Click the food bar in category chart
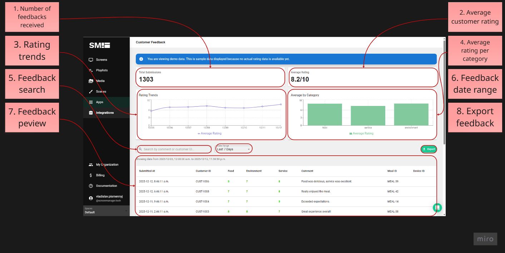Image resolution: width=505 pixels, height=253 pixels. pyautogui.click(x=325, y=115)
